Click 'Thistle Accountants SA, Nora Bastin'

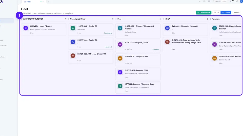137,88
